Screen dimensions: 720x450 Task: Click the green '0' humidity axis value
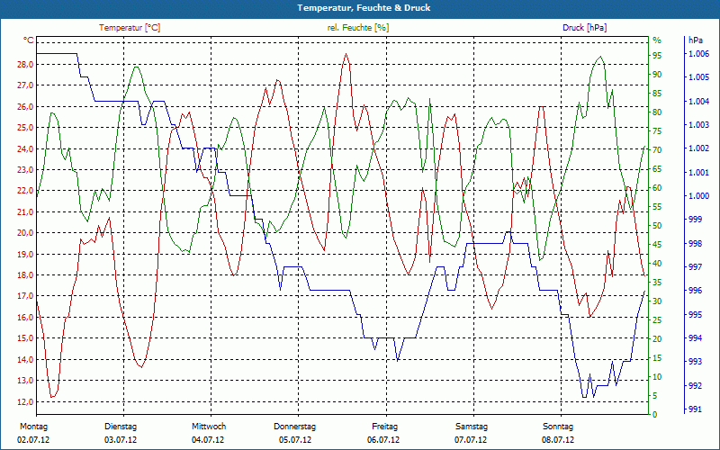[x=655, y=415]
